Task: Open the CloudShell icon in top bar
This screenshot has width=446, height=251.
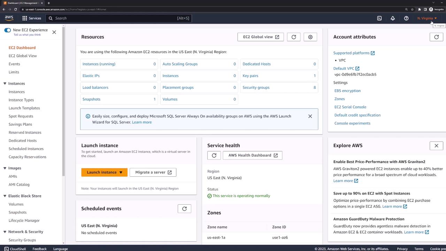Action: click(379, 18)
